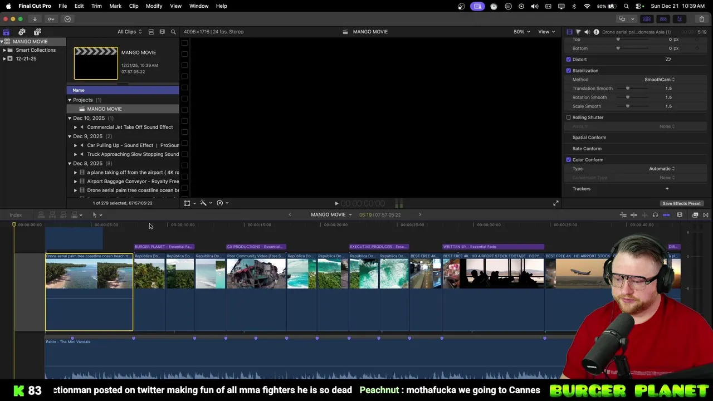Open the Titles and Generators sidebar

[x=37, y=32]
